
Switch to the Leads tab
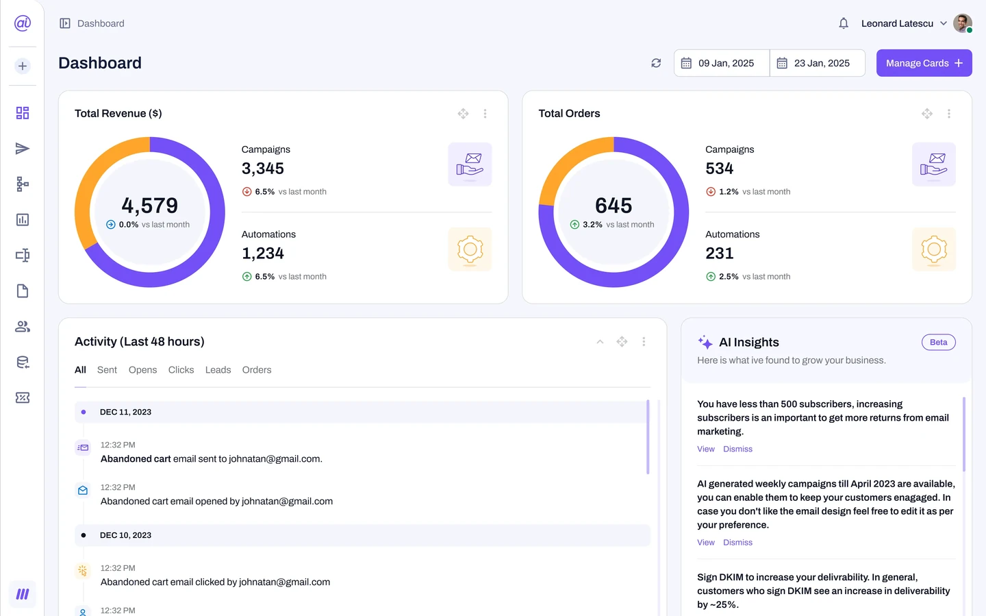(x=218, y=370)
